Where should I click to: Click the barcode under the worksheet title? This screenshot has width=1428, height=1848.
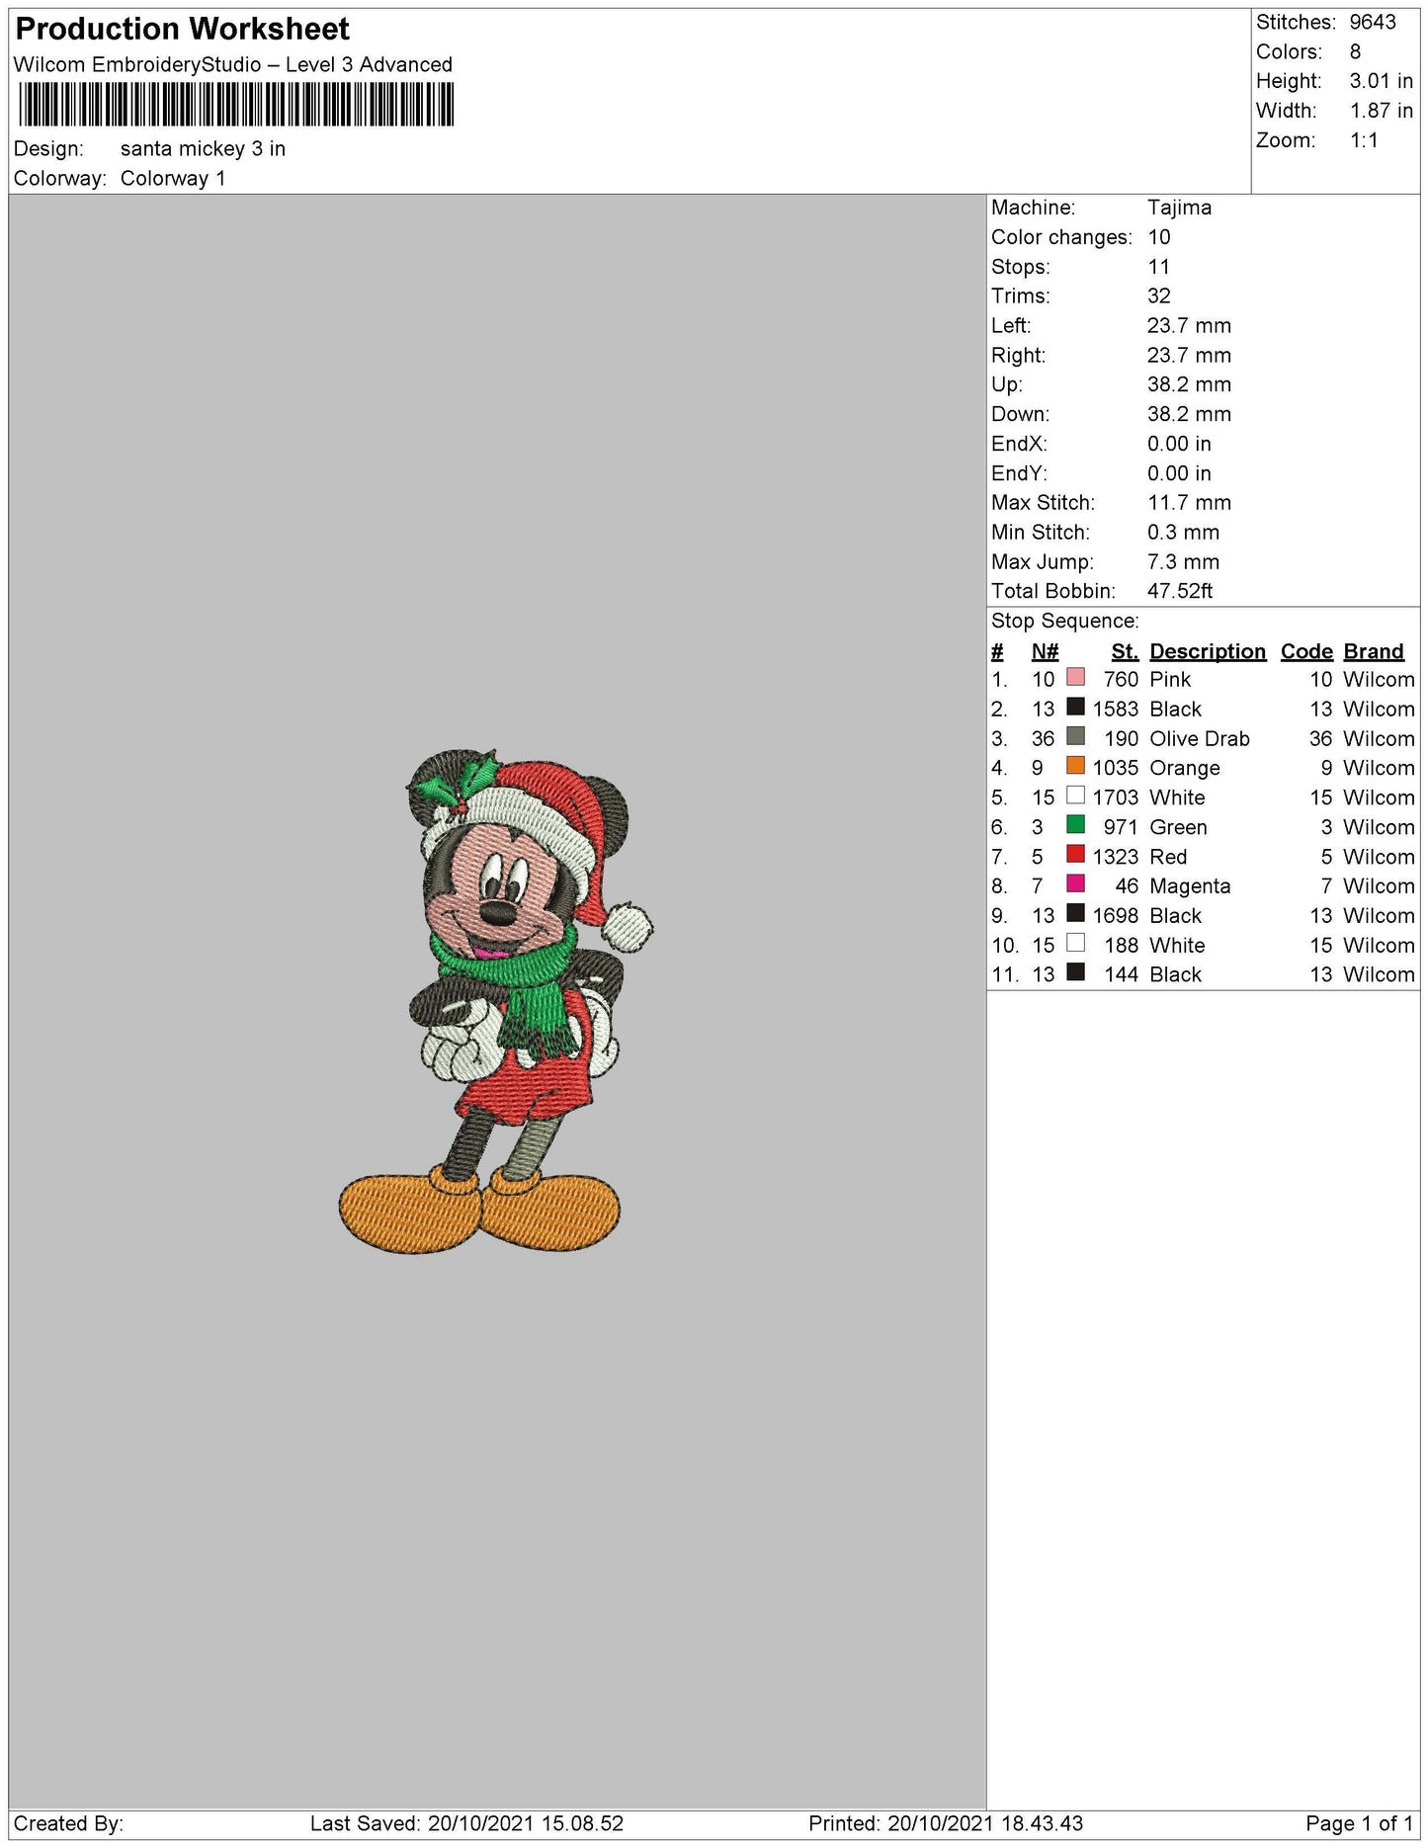(x=235, y=104)
